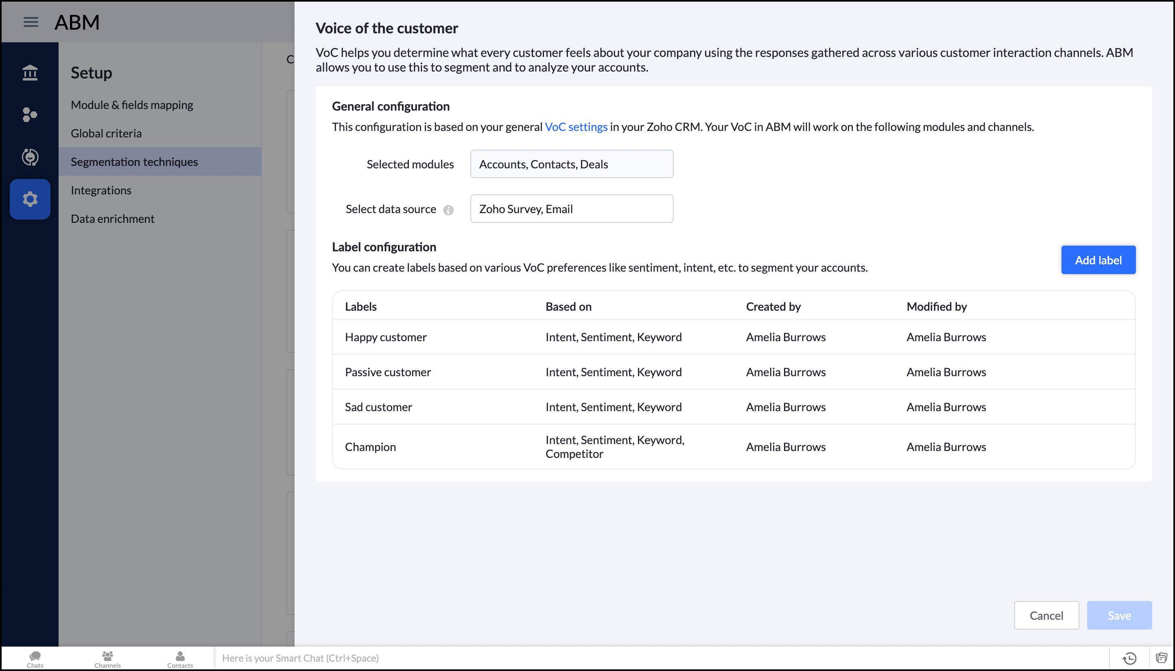
Task: Click the history clock icon at bottom right
Action: click(x=1129, y=658)
